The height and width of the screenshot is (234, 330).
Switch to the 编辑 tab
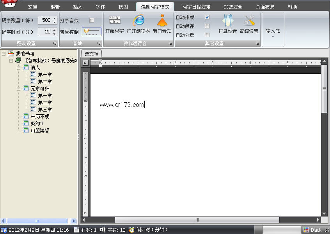(x=55, y=7)
